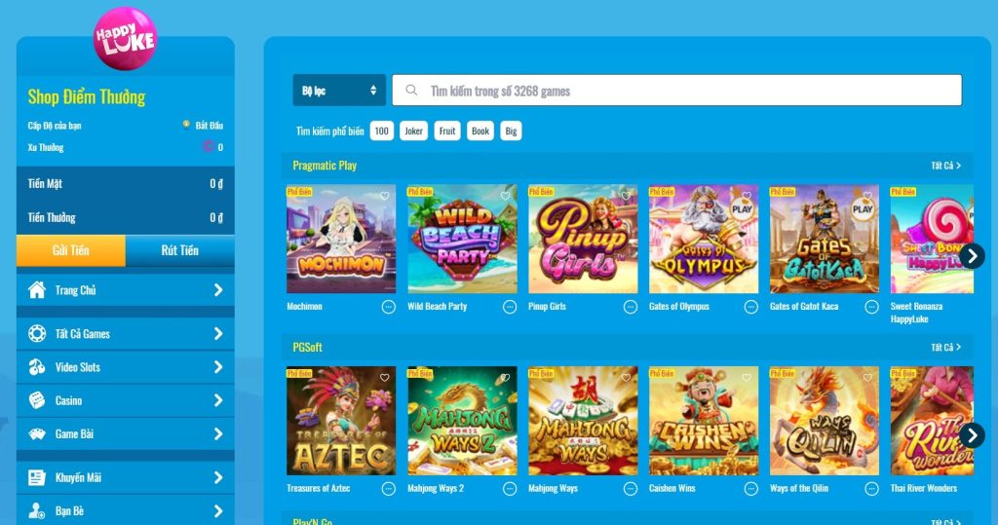Click the Casino dice icon

coord(37,400)
